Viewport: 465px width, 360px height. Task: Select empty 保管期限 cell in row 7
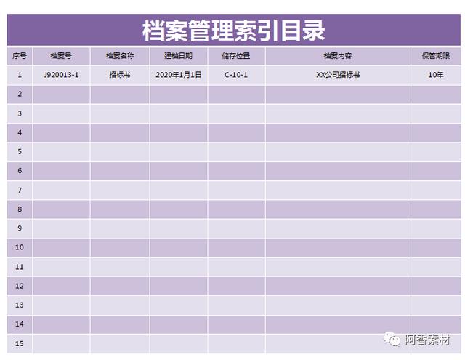click(x=436, y=191)
